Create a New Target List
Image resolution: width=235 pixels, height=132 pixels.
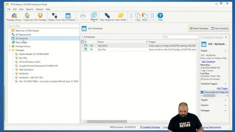click(107, 17)
